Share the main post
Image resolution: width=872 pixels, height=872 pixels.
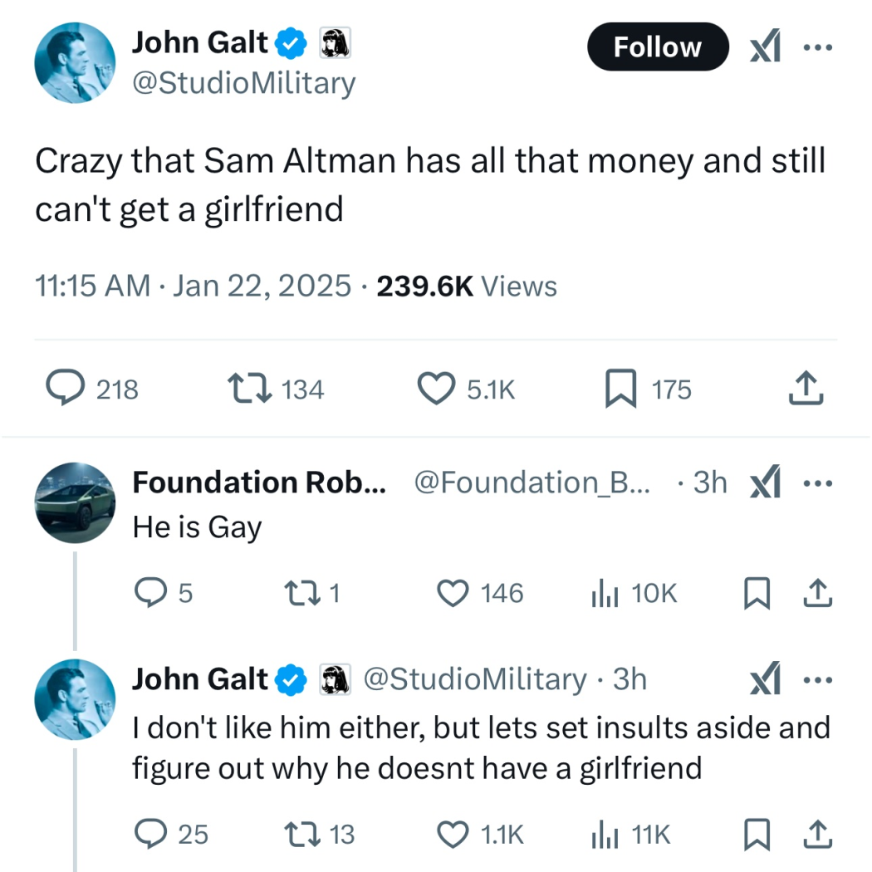click(806, 389)
